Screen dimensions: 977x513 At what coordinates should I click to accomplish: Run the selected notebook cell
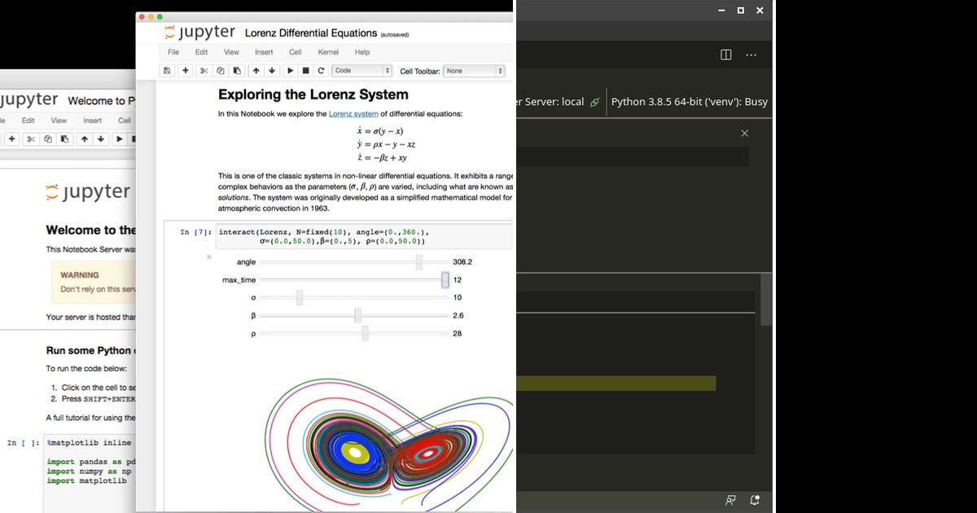coord(290,71)
